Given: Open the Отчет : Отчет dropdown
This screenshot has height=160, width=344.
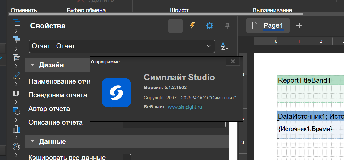Looking at the screenshot, I should 122,46.
